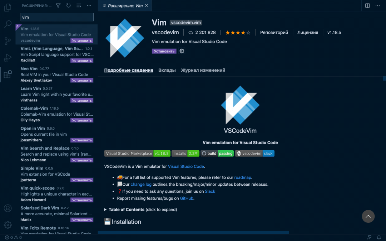Image resolution: width=386 pixels, height=241 pixels.
Task: Clear the extension search results
Action: point(79,5)
